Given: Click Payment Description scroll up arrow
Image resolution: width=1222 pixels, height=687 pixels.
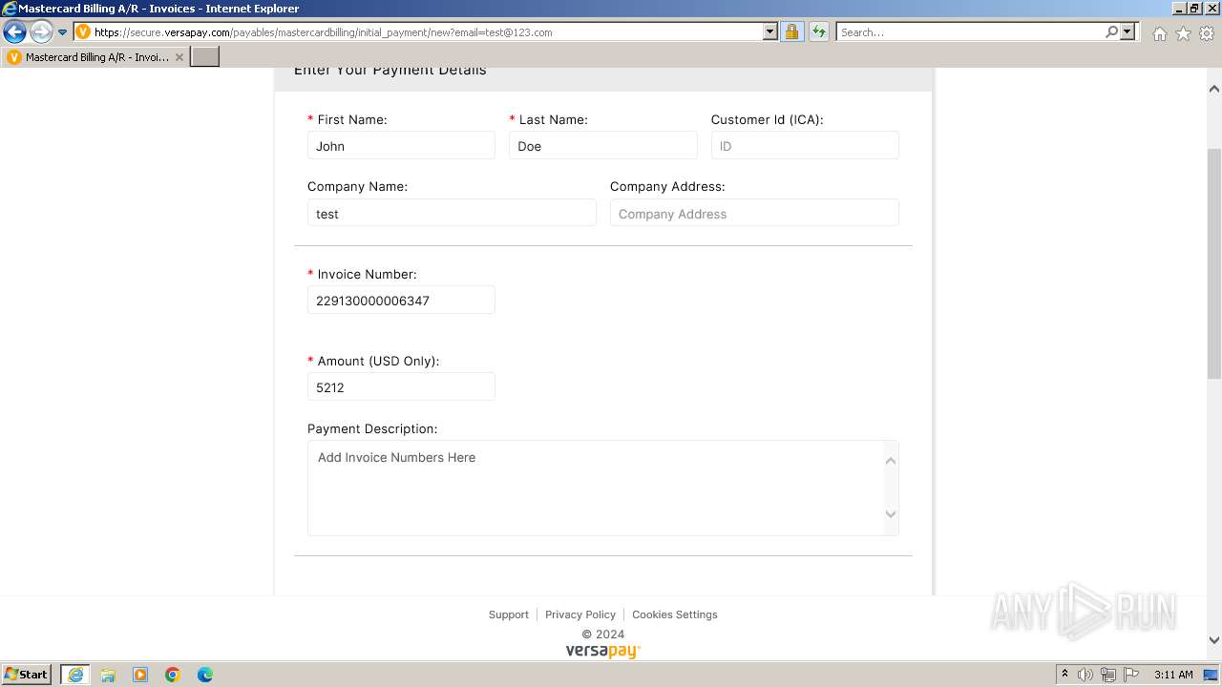Looking at the screenshot, I should click(891, 461).
